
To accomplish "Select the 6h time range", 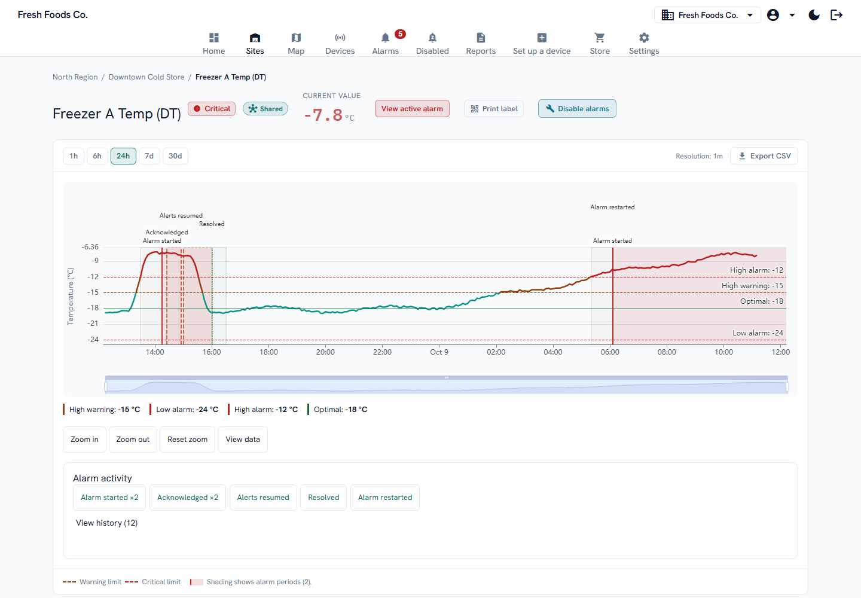I will [97, 156].
